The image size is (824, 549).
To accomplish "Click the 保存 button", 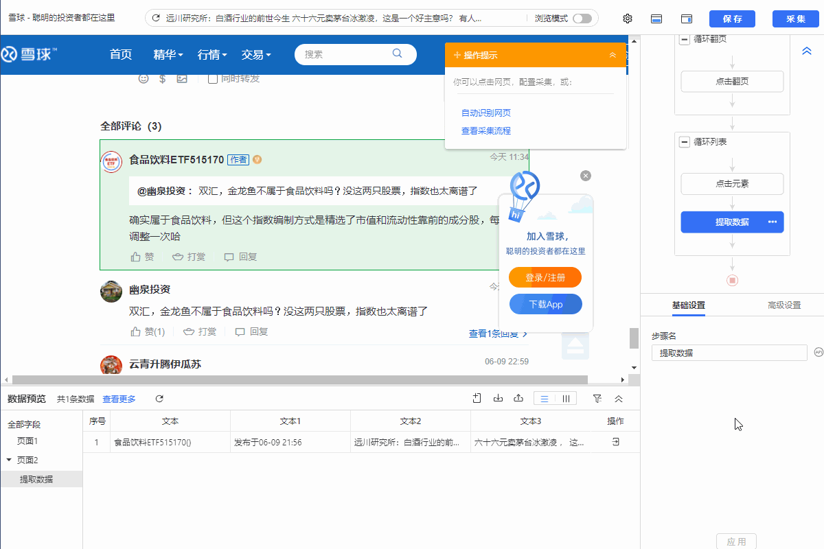I will coord(732,19).
